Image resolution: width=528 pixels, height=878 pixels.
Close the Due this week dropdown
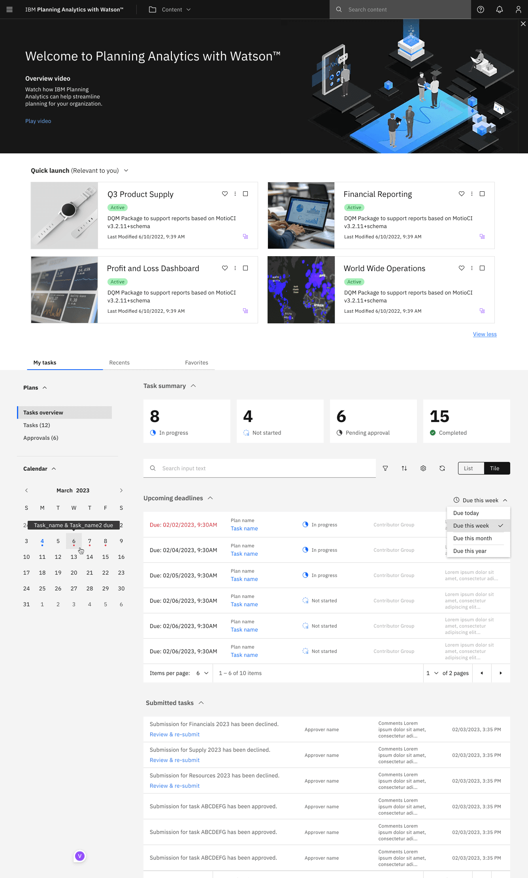pos(480,500)
